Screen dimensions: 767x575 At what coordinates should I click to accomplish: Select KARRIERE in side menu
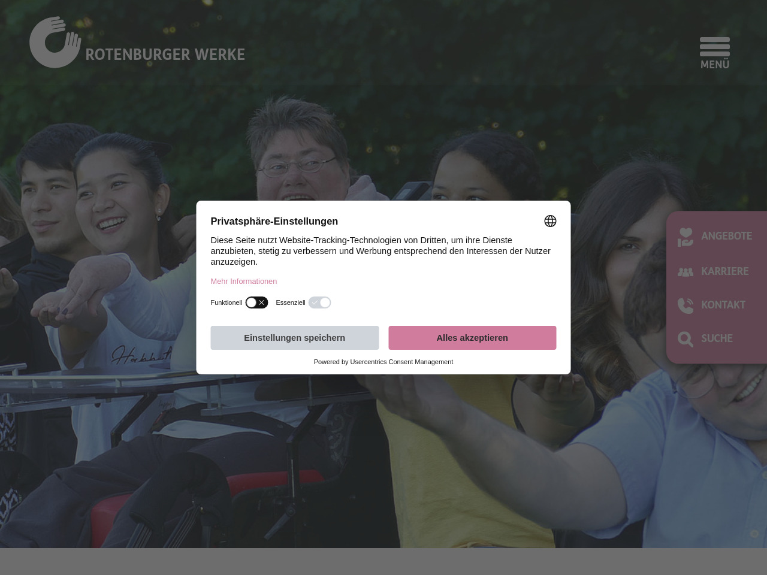[x=725, y=271]
